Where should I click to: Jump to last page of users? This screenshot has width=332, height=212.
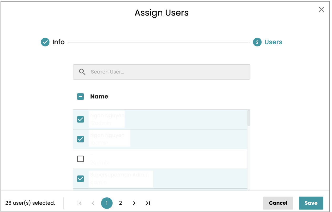point(148,203)
